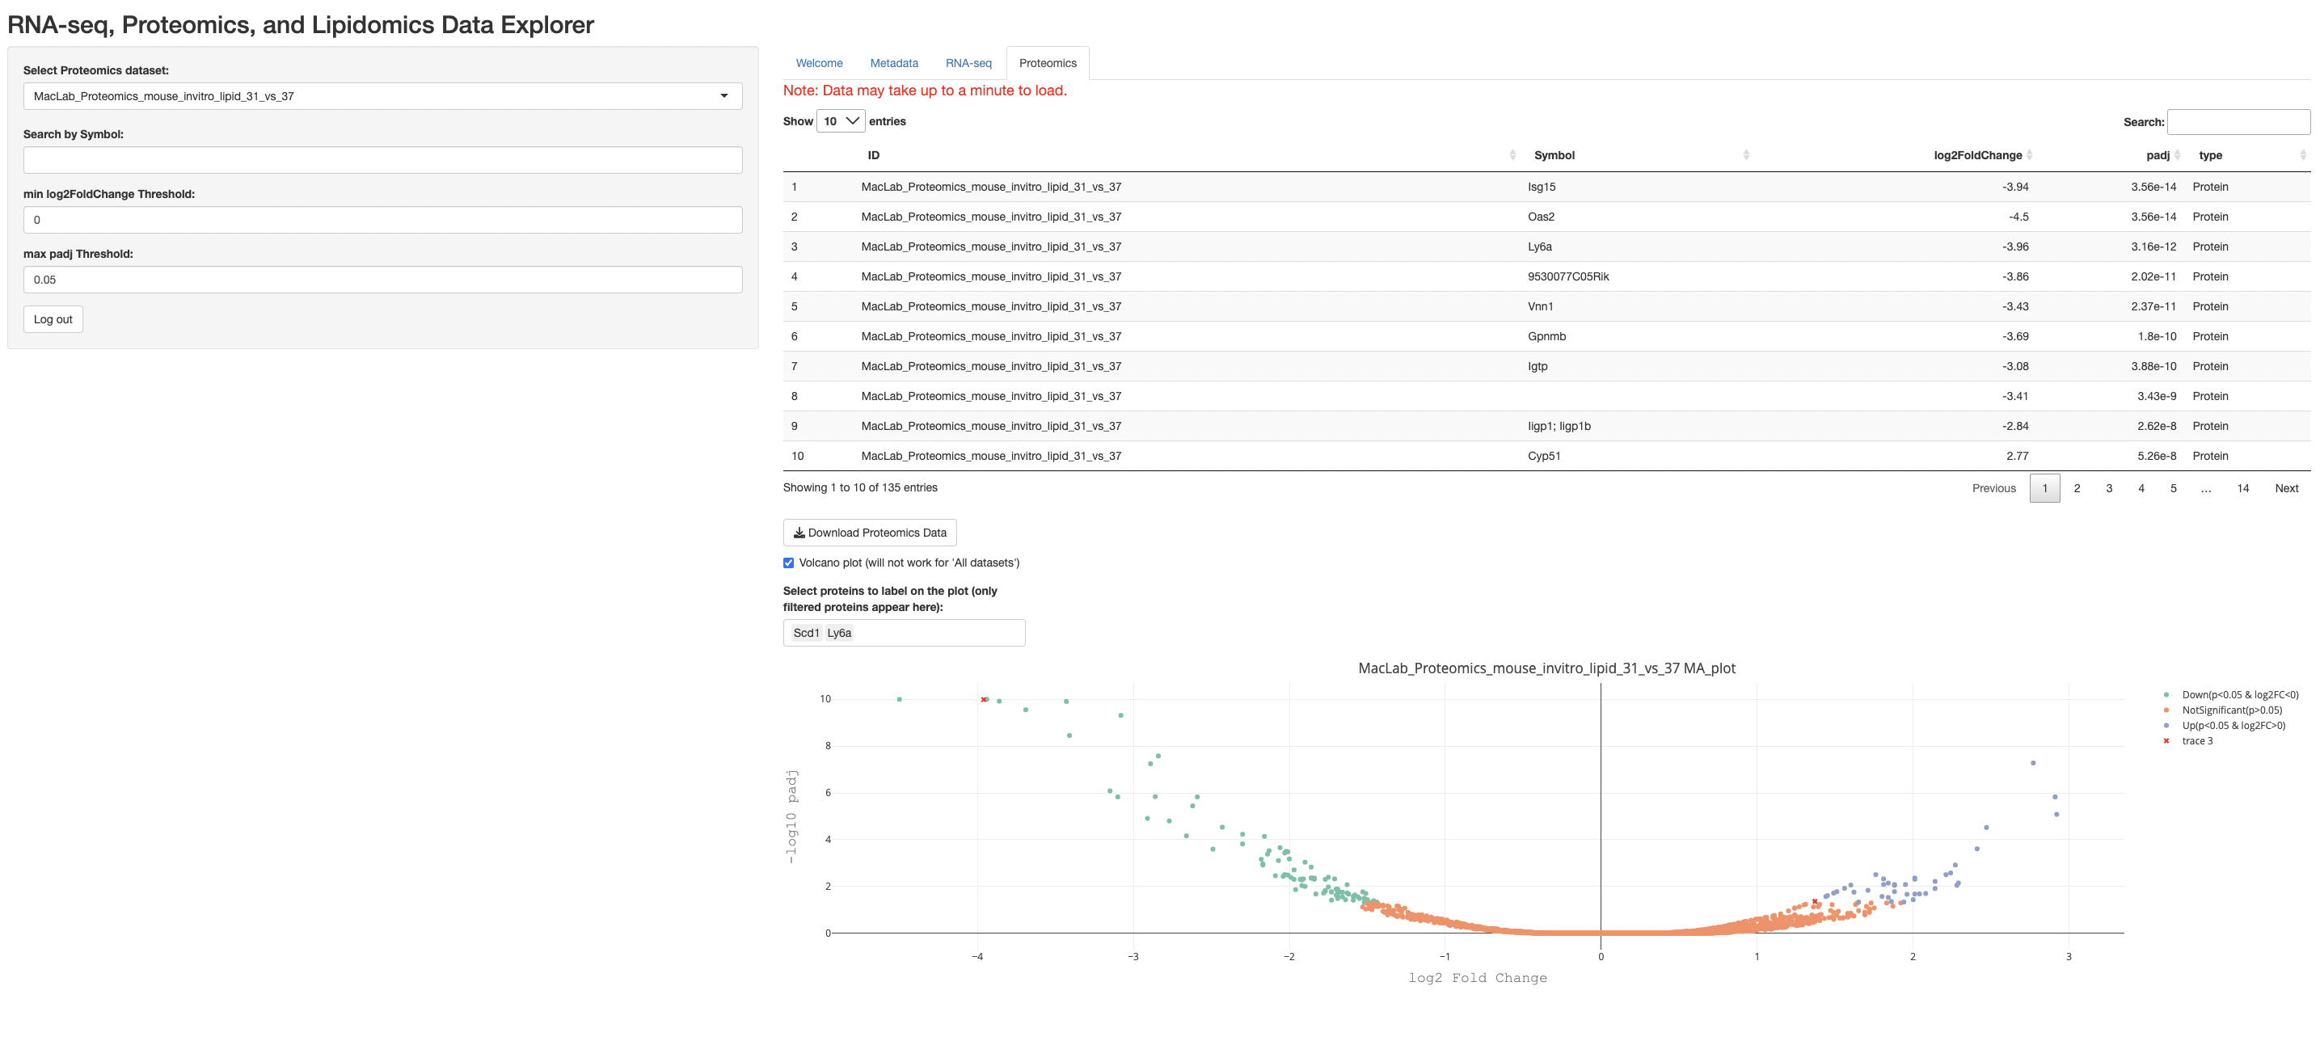Click the NotSignificant legend marker
Image resolution: width=2320 pixels, height=1041 pixels.
pos(2169,710)
